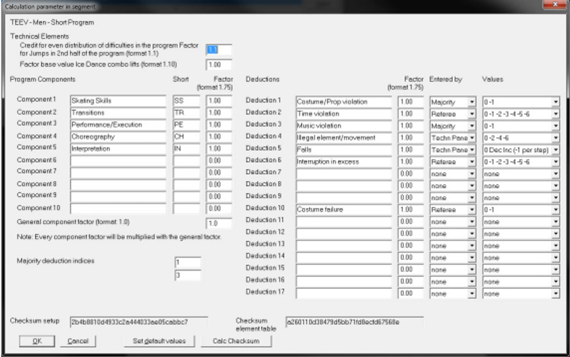The image size is (570, 357).
Task: Select Deduction 10 factor field
Action: 411,210
